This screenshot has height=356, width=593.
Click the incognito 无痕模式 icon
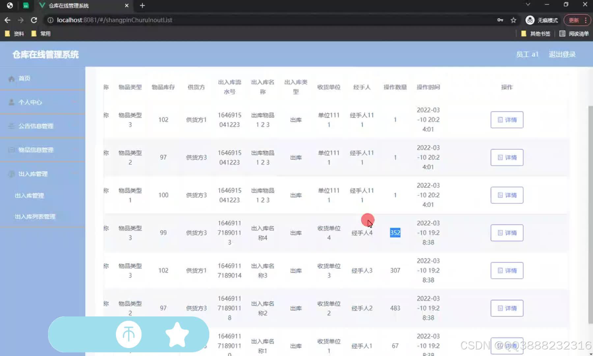530,20
